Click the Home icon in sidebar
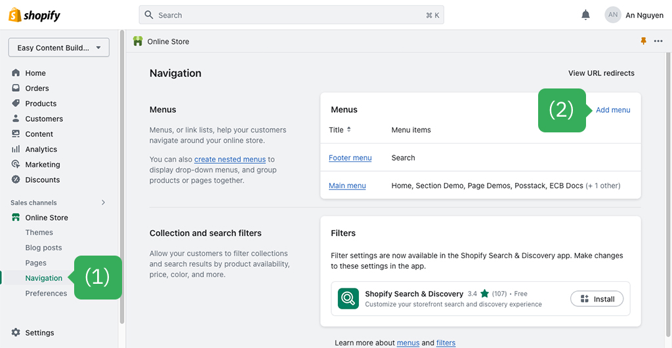Viewport: 672px width, 348px height. 16,73
